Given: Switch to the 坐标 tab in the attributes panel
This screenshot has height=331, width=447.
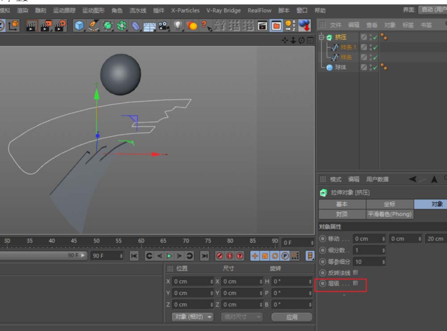Looking at the screenshot, I should (x=389, y=204).
